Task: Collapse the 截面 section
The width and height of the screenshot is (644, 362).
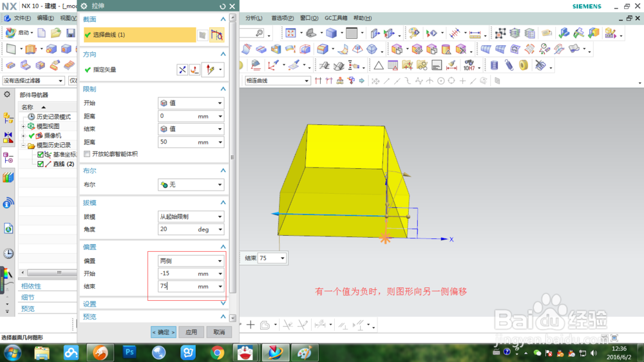Action: (x=223, y=19)
